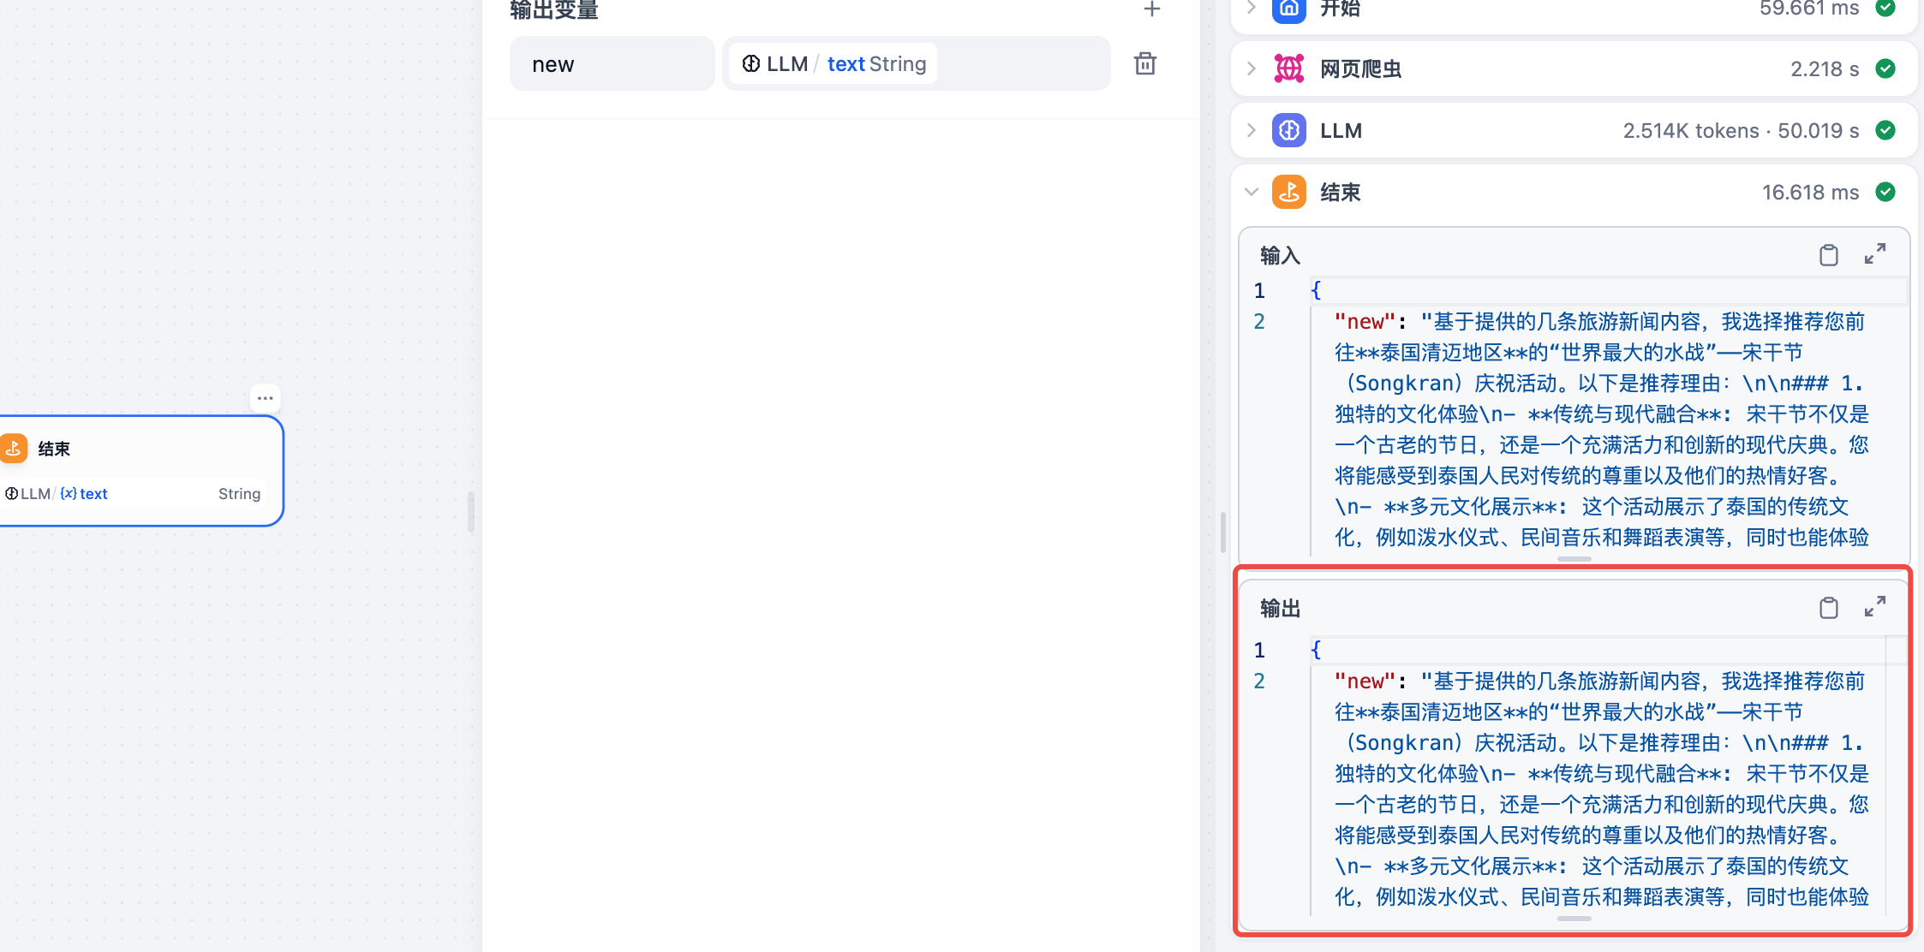Click the orange 结束 step icon in log
1924x952 pixels.
pyautogui.click(x=1288, y=192)
